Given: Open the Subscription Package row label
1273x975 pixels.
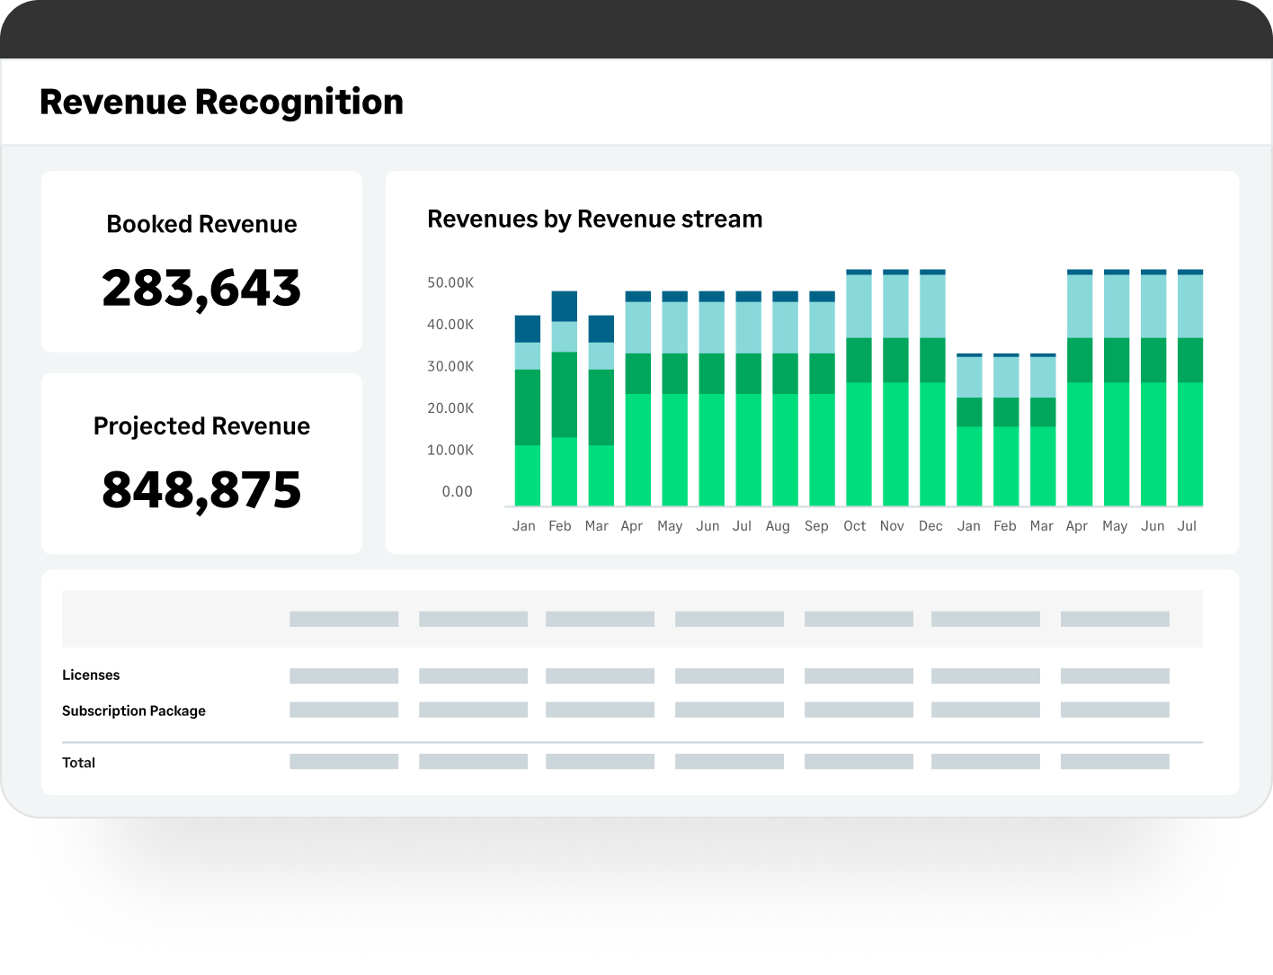Looking at the screenshot, I should click(134, 711).
